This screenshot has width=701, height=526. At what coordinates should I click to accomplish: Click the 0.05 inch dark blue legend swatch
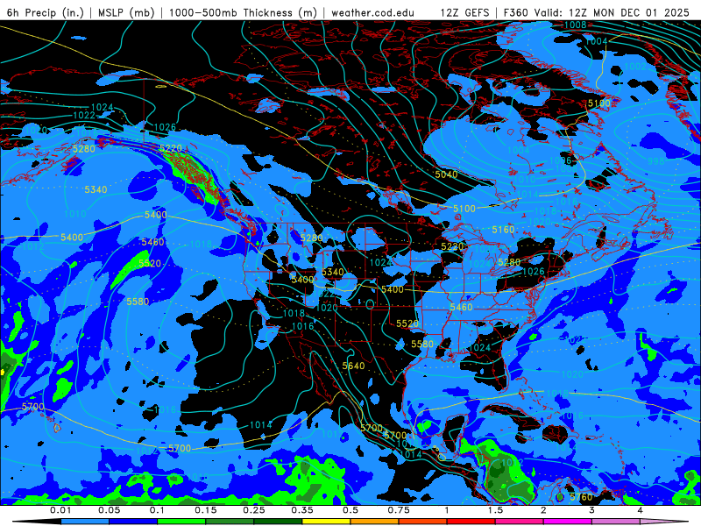133,522
